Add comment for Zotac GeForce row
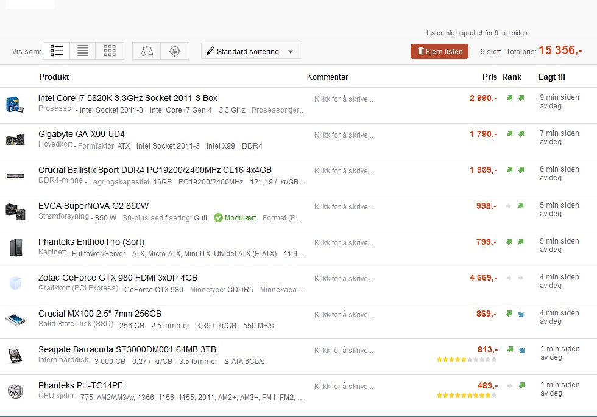The image size is (597, 417). click(344, 279)
